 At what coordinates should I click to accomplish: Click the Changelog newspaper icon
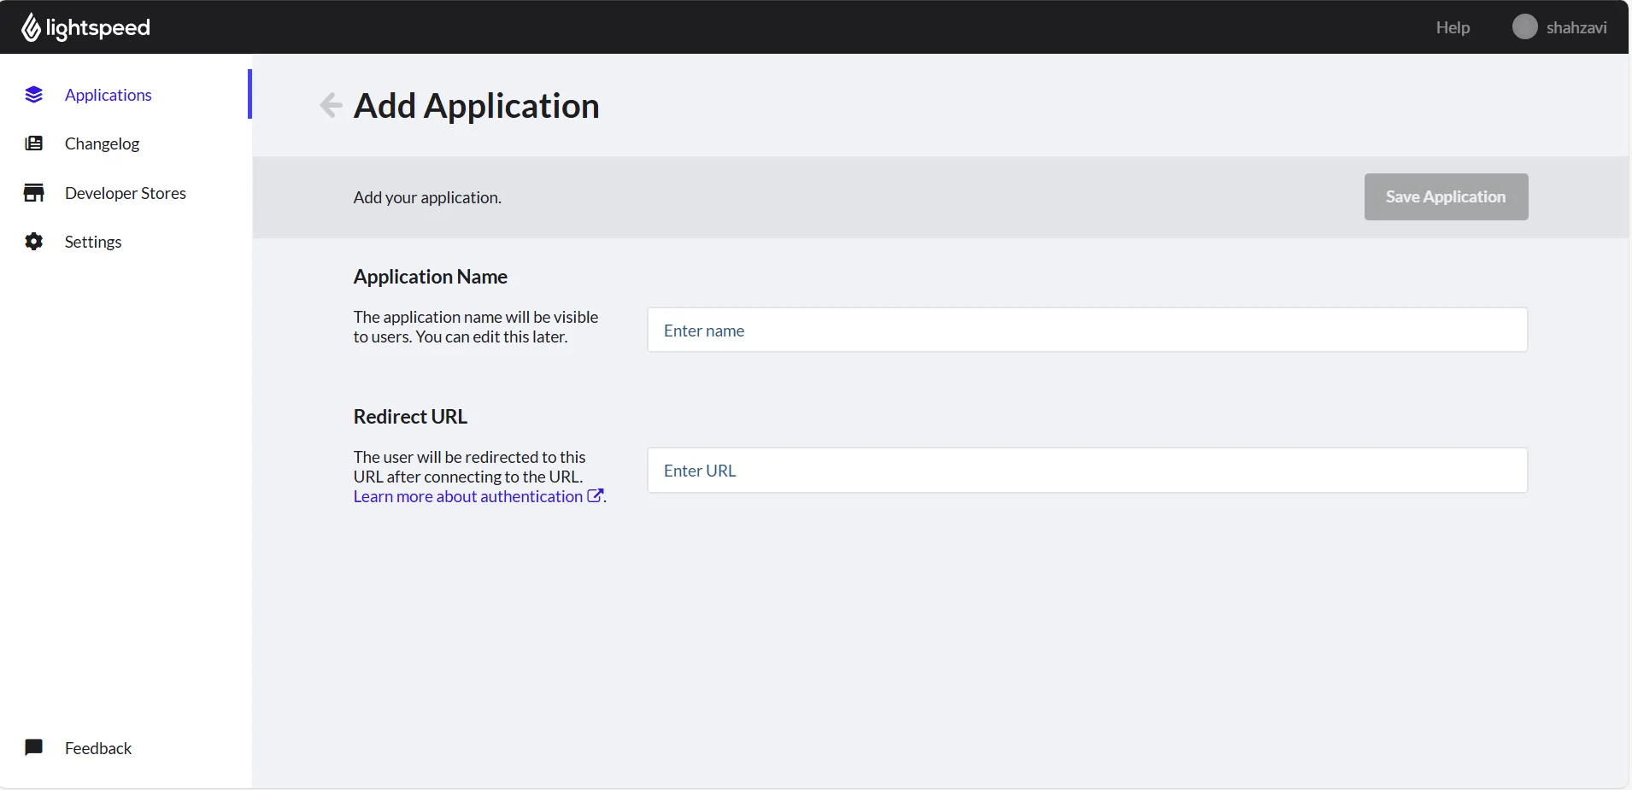33,143
